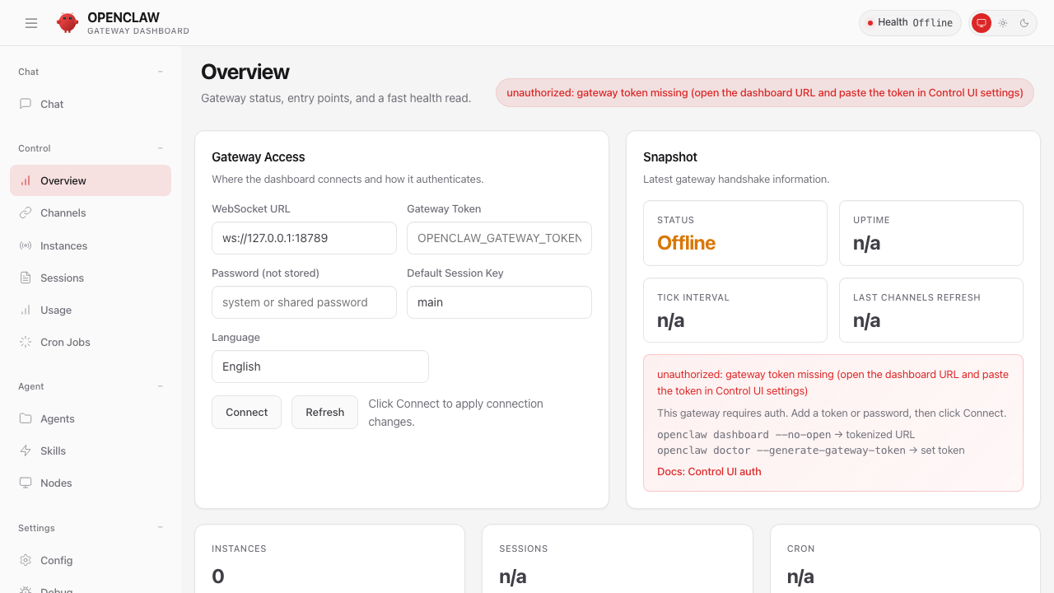Go to the Usage page
The width and height of the screenshot is (1054, 593).
point(56,310)
